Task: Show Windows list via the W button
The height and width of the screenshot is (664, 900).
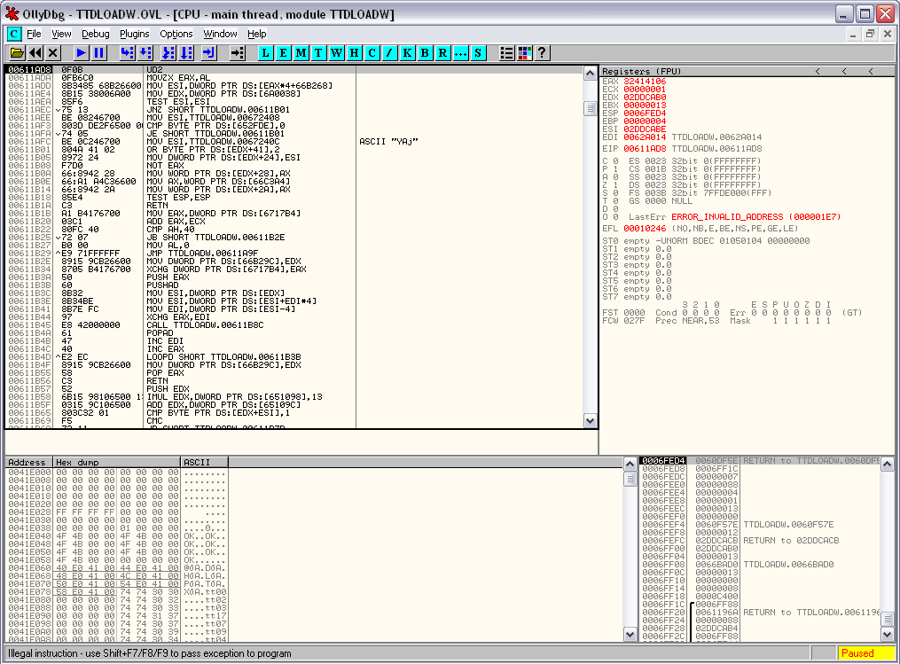Action: 336,53
